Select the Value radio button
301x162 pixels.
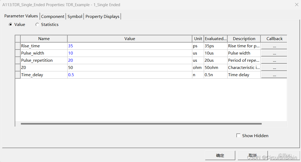tap(11, 25)
